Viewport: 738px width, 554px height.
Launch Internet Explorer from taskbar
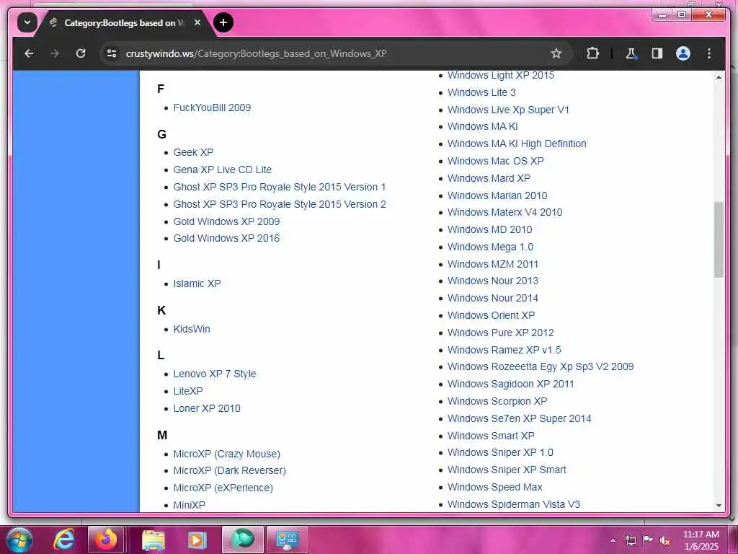[x=63, y=540]
